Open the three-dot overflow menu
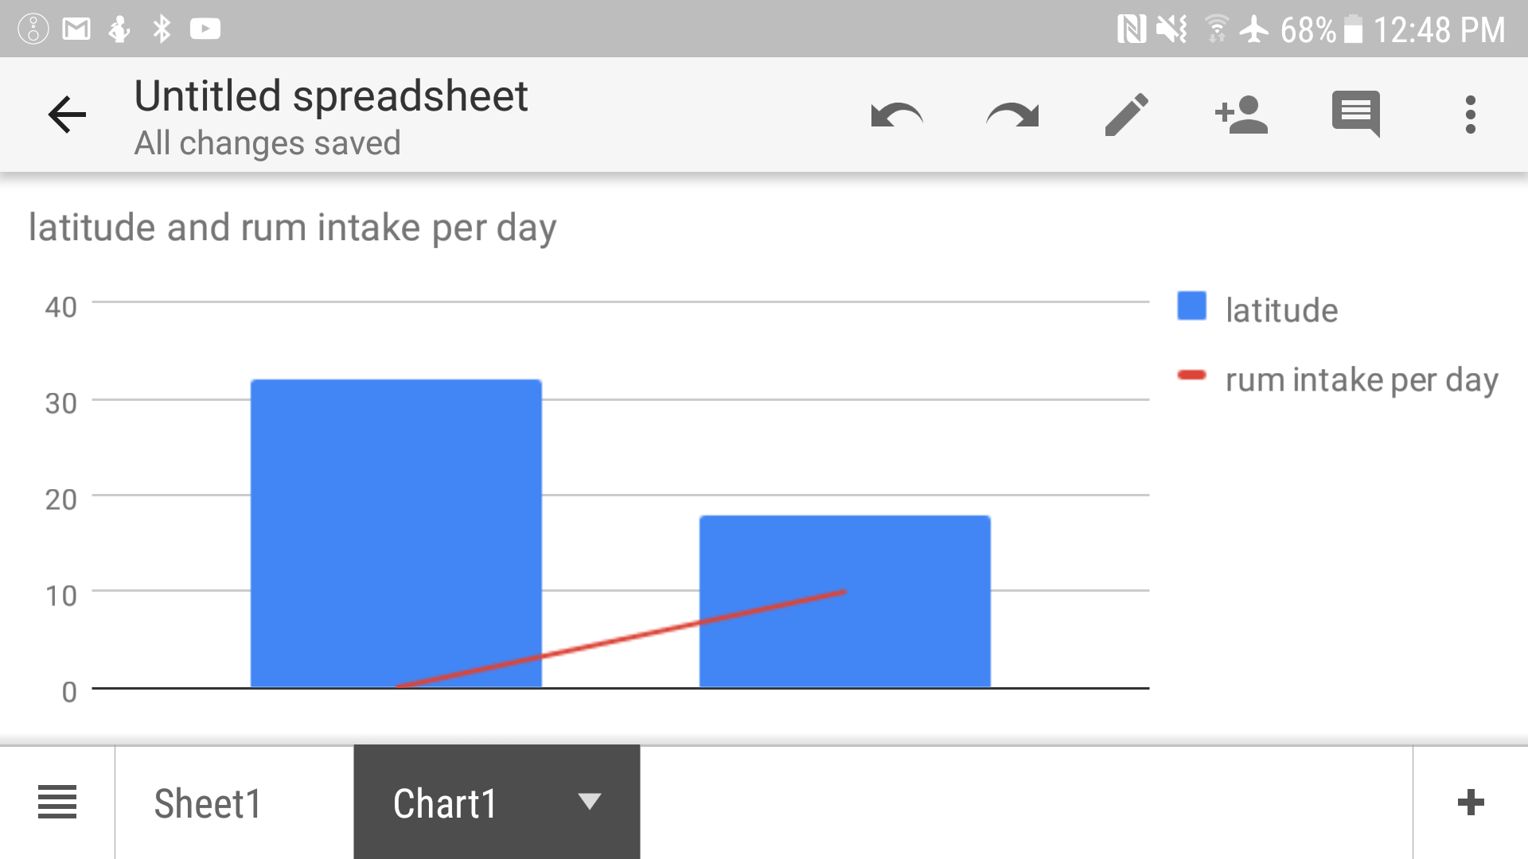This screenshot has width=1528, height=859. tap(1471, 115)
